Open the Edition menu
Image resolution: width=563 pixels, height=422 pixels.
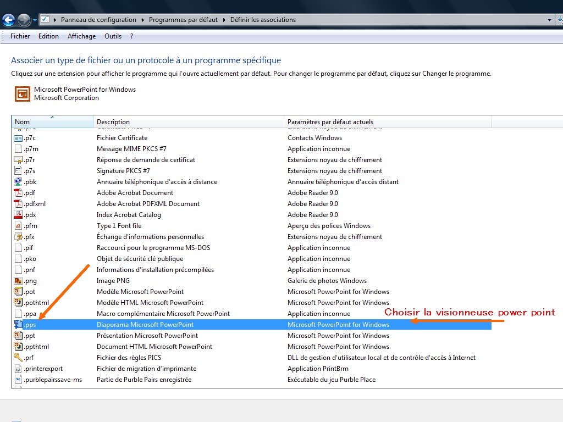pos(48,36)
